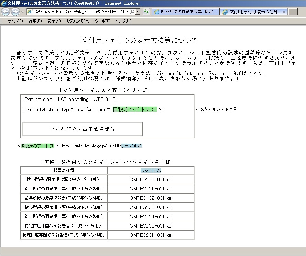Image resolution: width=306 pixels, height=256 pixels.
Task: Open the 表示(V) menu
Action: click(x=54, y=21)
